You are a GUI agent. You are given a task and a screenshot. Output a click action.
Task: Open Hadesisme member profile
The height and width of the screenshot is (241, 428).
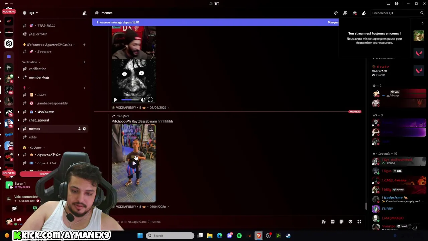point(399,199)
